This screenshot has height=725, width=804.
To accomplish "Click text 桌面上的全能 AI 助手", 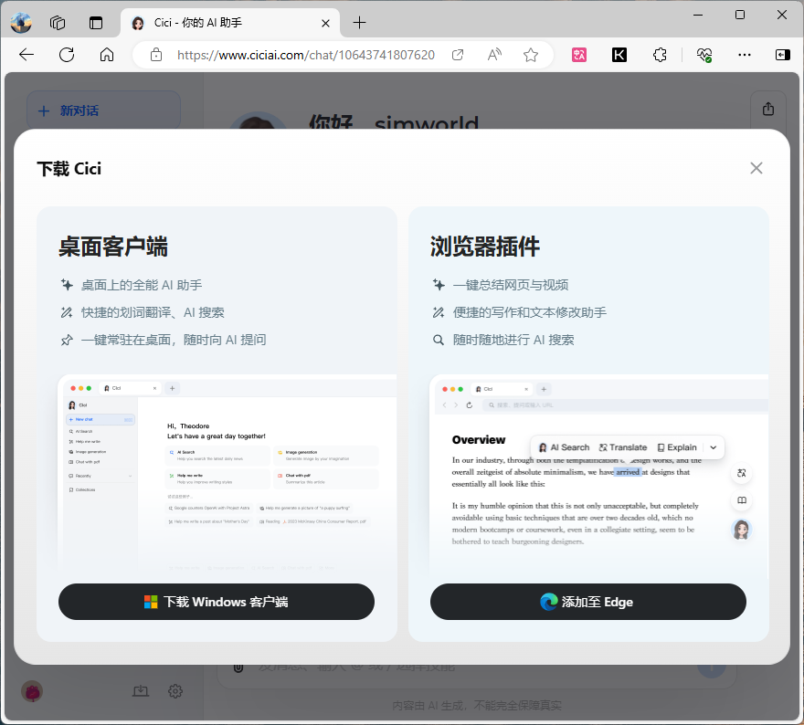I will click(142, 285).
